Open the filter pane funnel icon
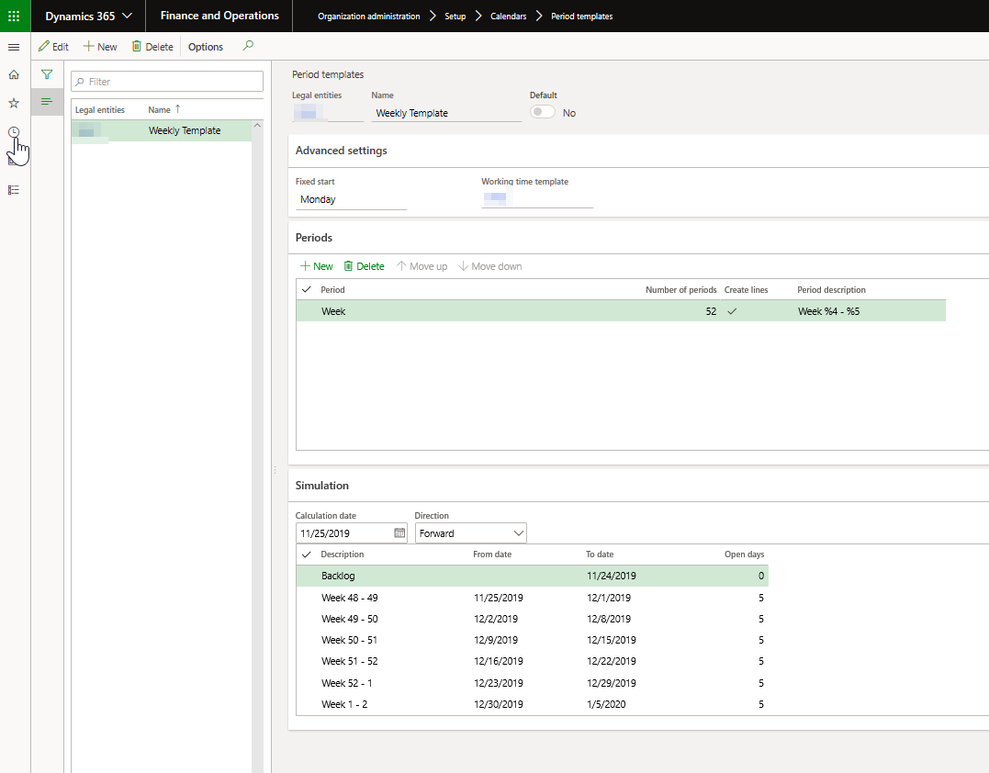 point(47,74)
